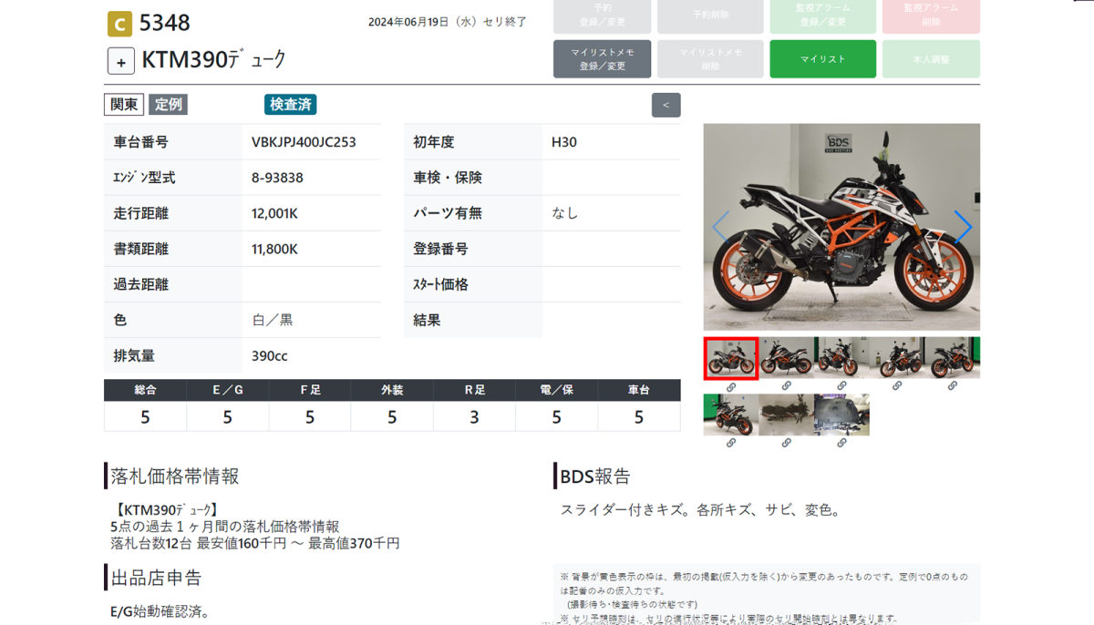The image size is (1094, 625).
Task: Click the 外装 score header cell
Action: (392, 390)
